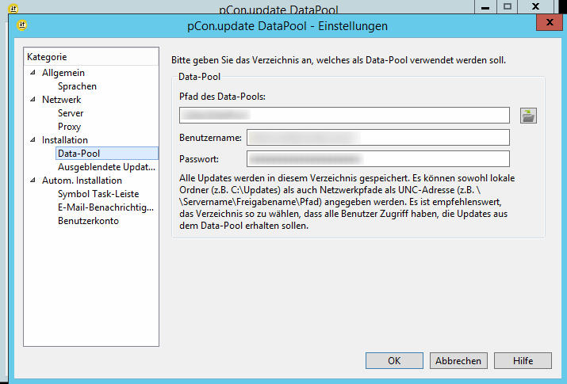
Task: Click the 'Benutzername:' label
Action: 210,138
